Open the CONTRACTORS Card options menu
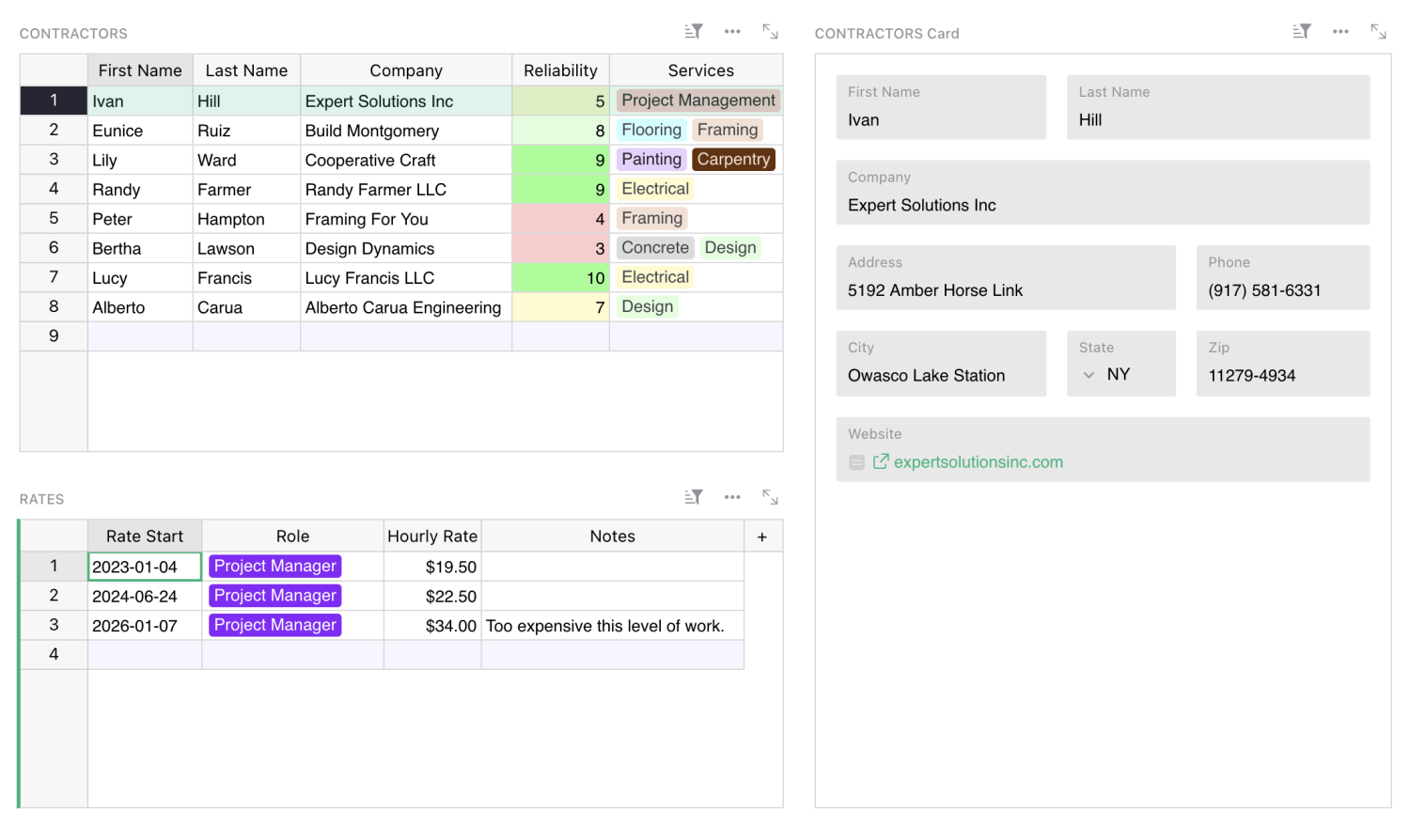The image size is (1410, 825). pyautogui.click(x=1340, y=32)
